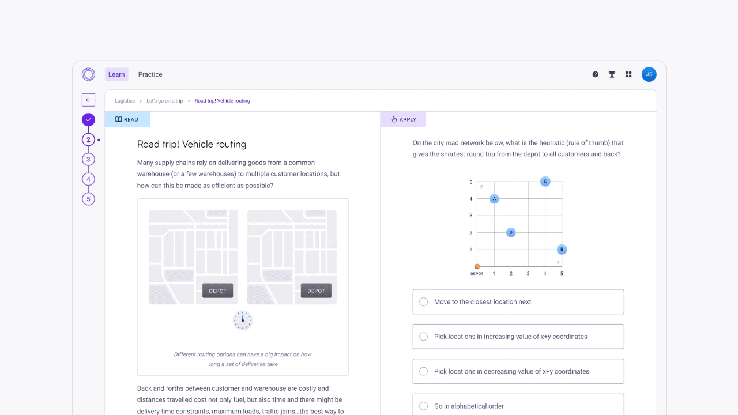The image size is (738, 415).
Task: Click the APPLY hand pointer icon
Action: tap(394, 120)
